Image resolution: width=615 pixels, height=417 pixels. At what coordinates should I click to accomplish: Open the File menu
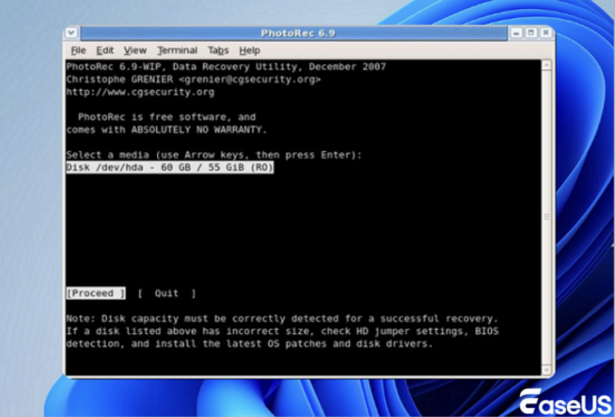[78, 50]
